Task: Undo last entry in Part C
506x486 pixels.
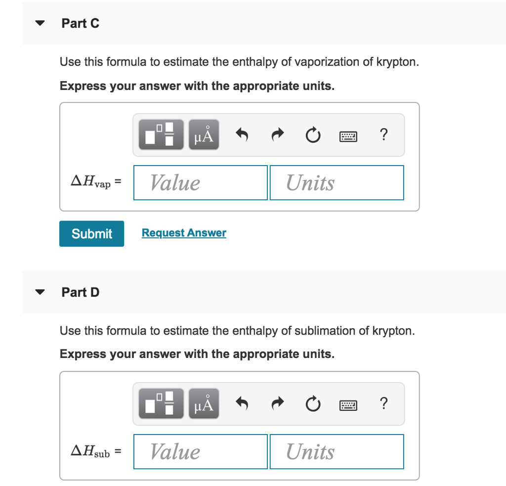Action: tap(242, 134)
